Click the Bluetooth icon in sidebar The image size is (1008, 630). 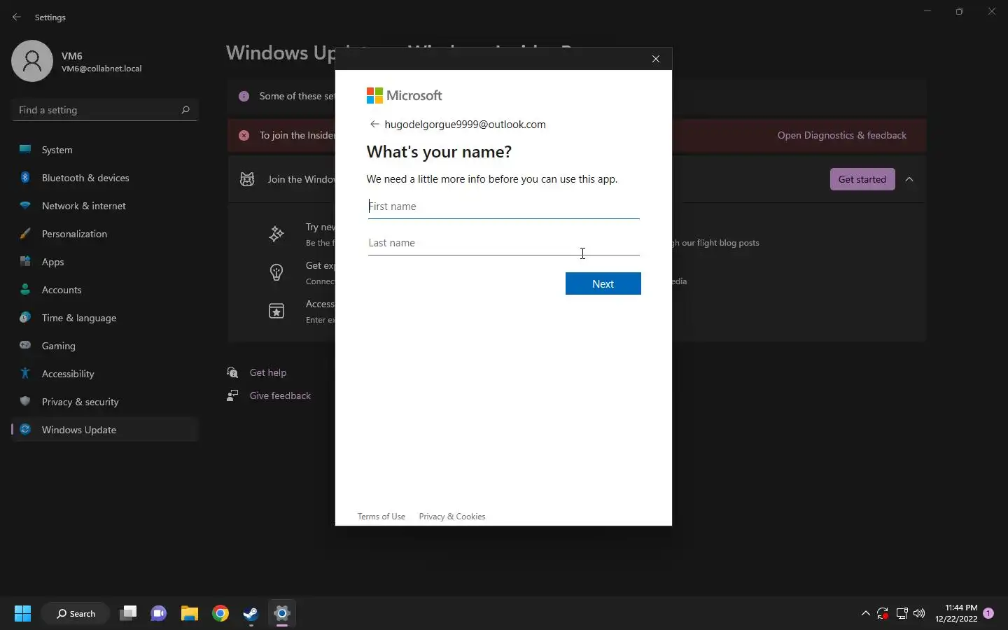[25, 177]
